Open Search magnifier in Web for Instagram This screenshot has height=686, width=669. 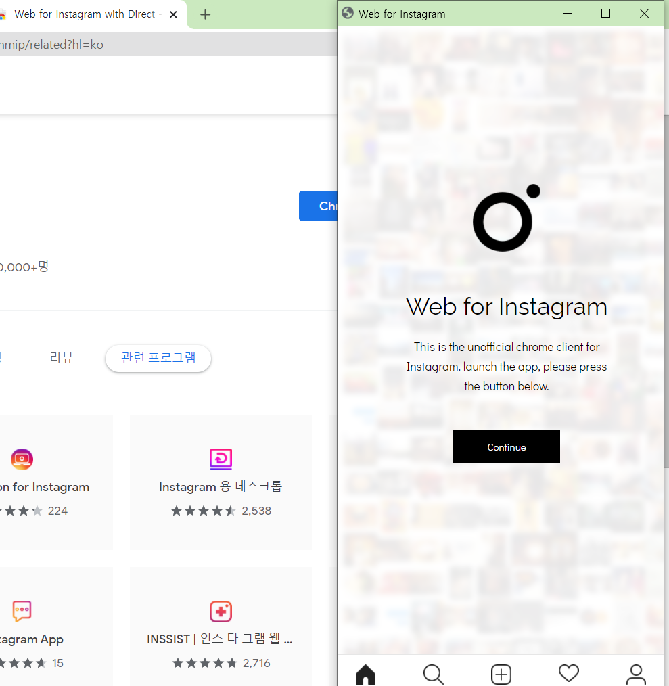click(433, 674)
